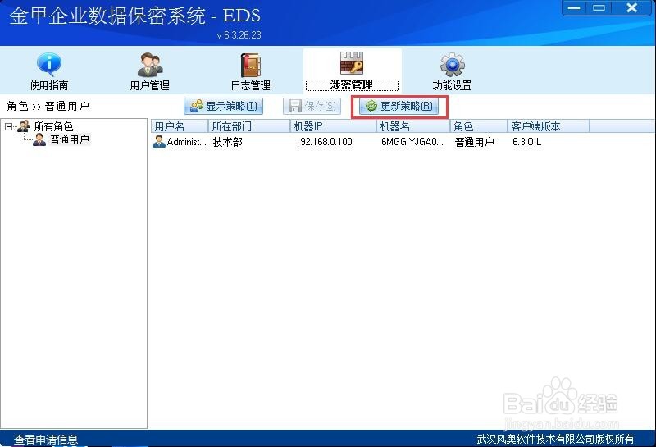Click the 涉密管理 tab label
The width and height of the screenshot is (656, 447).
pyautogui.click(x=352, y=85)
